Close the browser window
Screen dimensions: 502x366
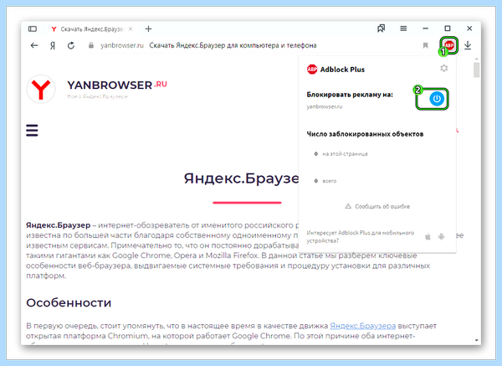(469, 28)
